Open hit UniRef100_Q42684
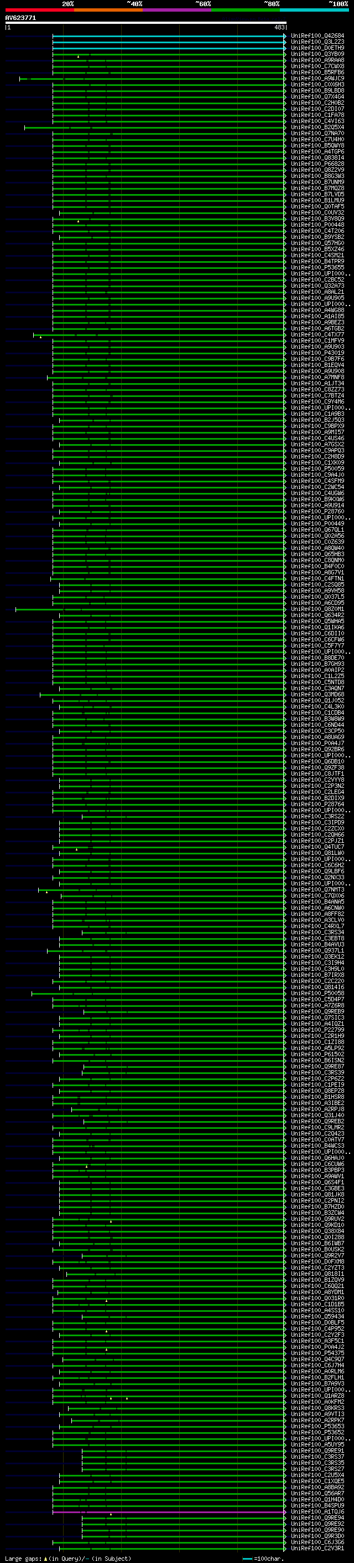Viewport: 354px width, 1563px height. (317, 36)
